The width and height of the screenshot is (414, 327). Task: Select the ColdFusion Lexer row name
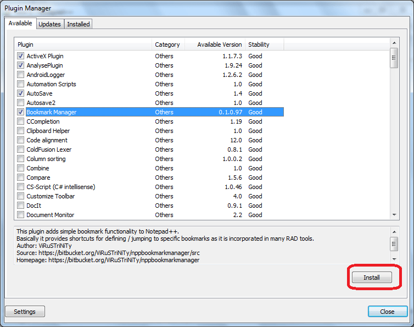click(x=49, y=149)
